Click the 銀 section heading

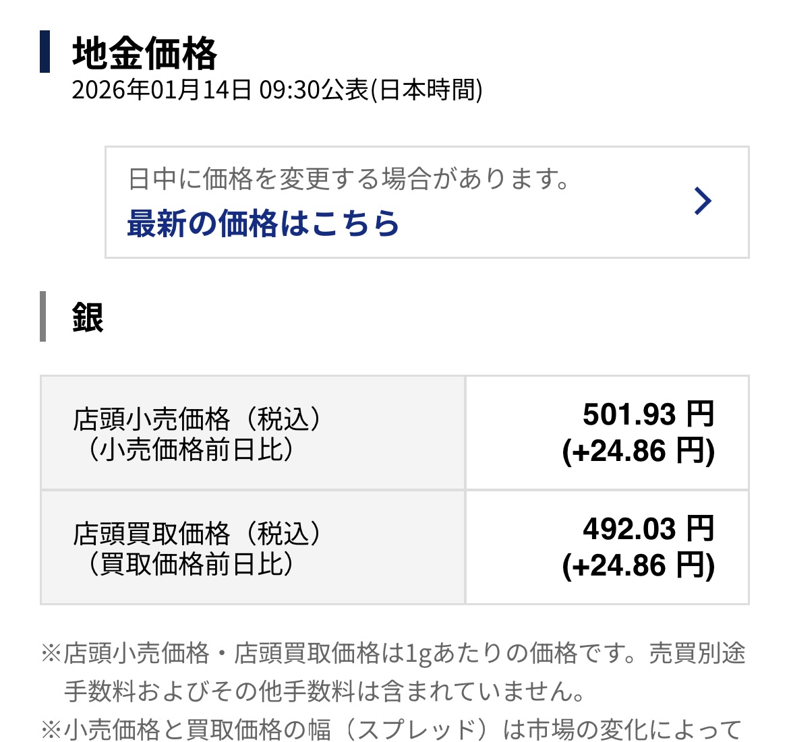(x=88, y=317)
